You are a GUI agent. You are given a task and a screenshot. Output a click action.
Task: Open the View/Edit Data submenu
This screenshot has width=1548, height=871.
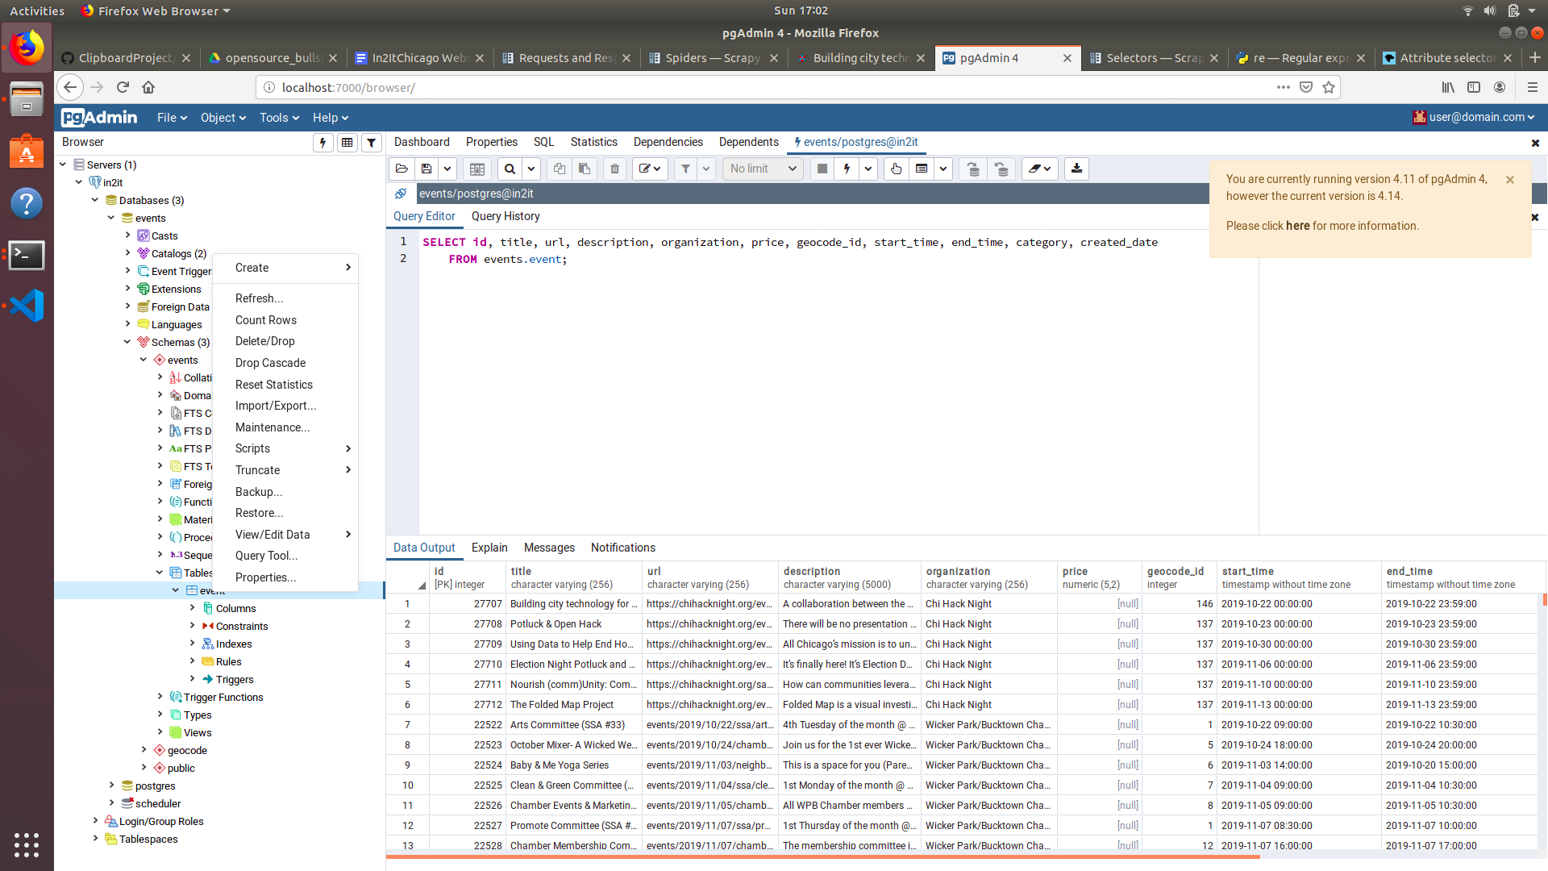(285, 535)
